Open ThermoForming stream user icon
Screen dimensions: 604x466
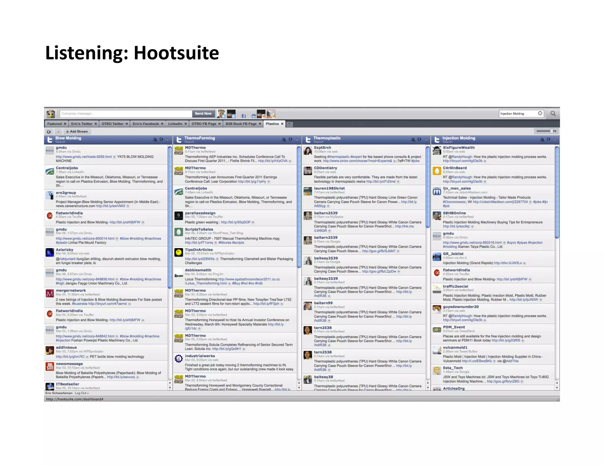(x=284, y=139)
